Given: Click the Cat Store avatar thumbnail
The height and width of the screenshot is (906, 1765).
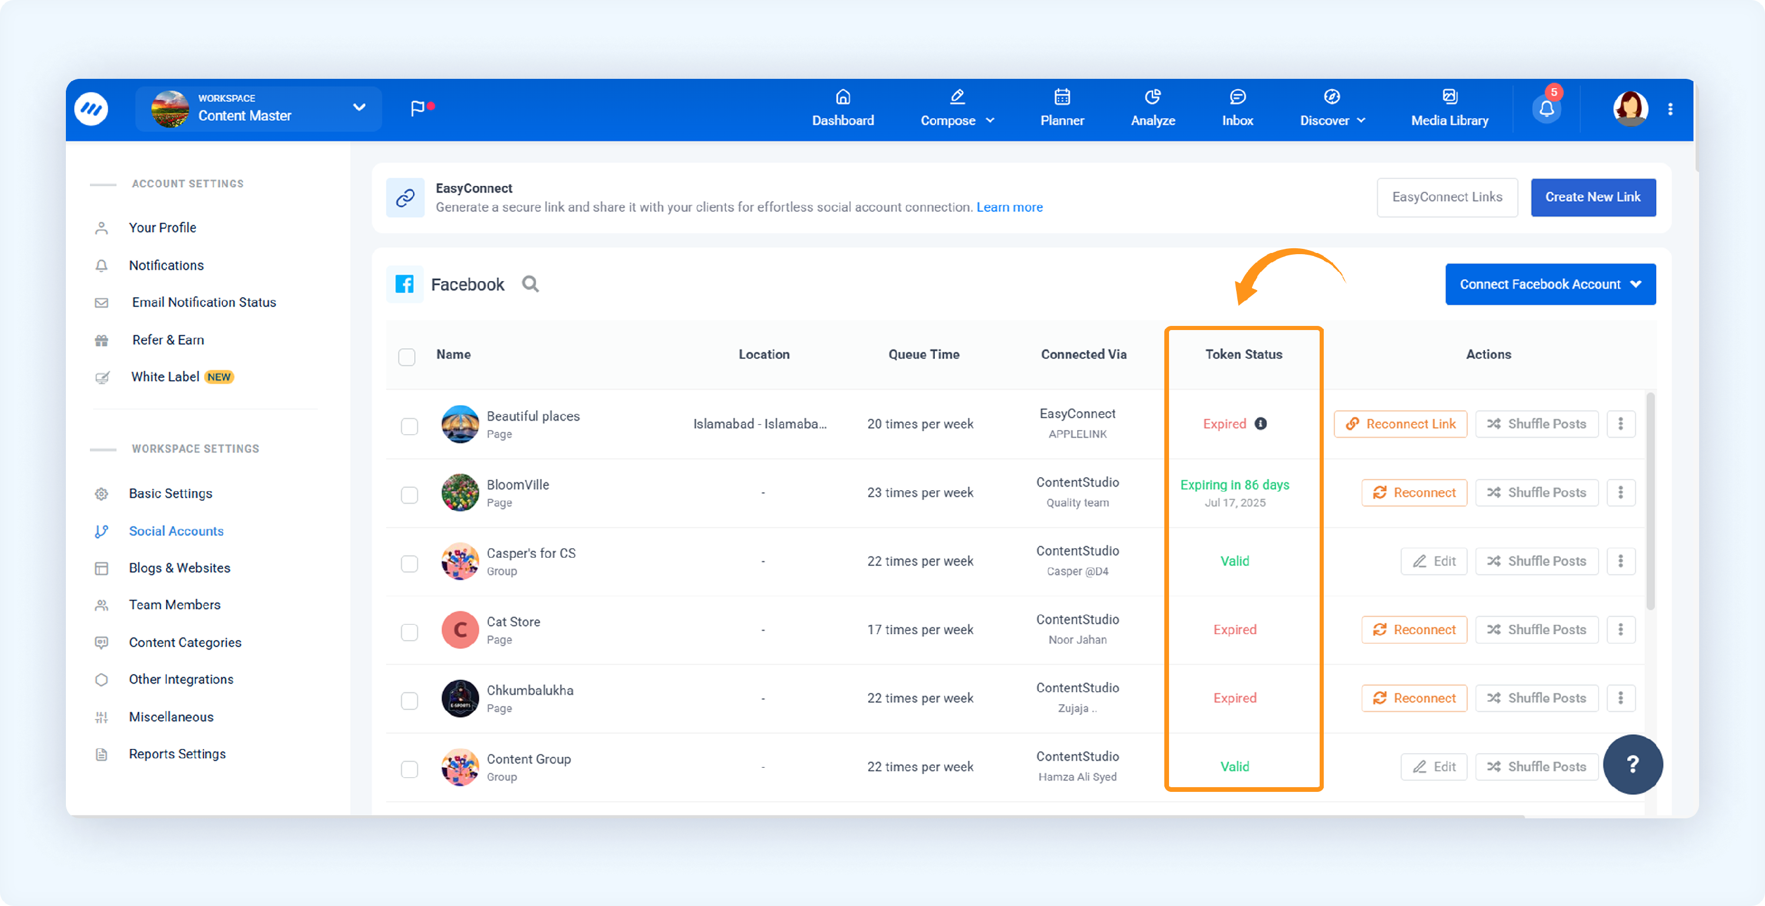Looking at the screenshot, I should click(x=459, y=629).
